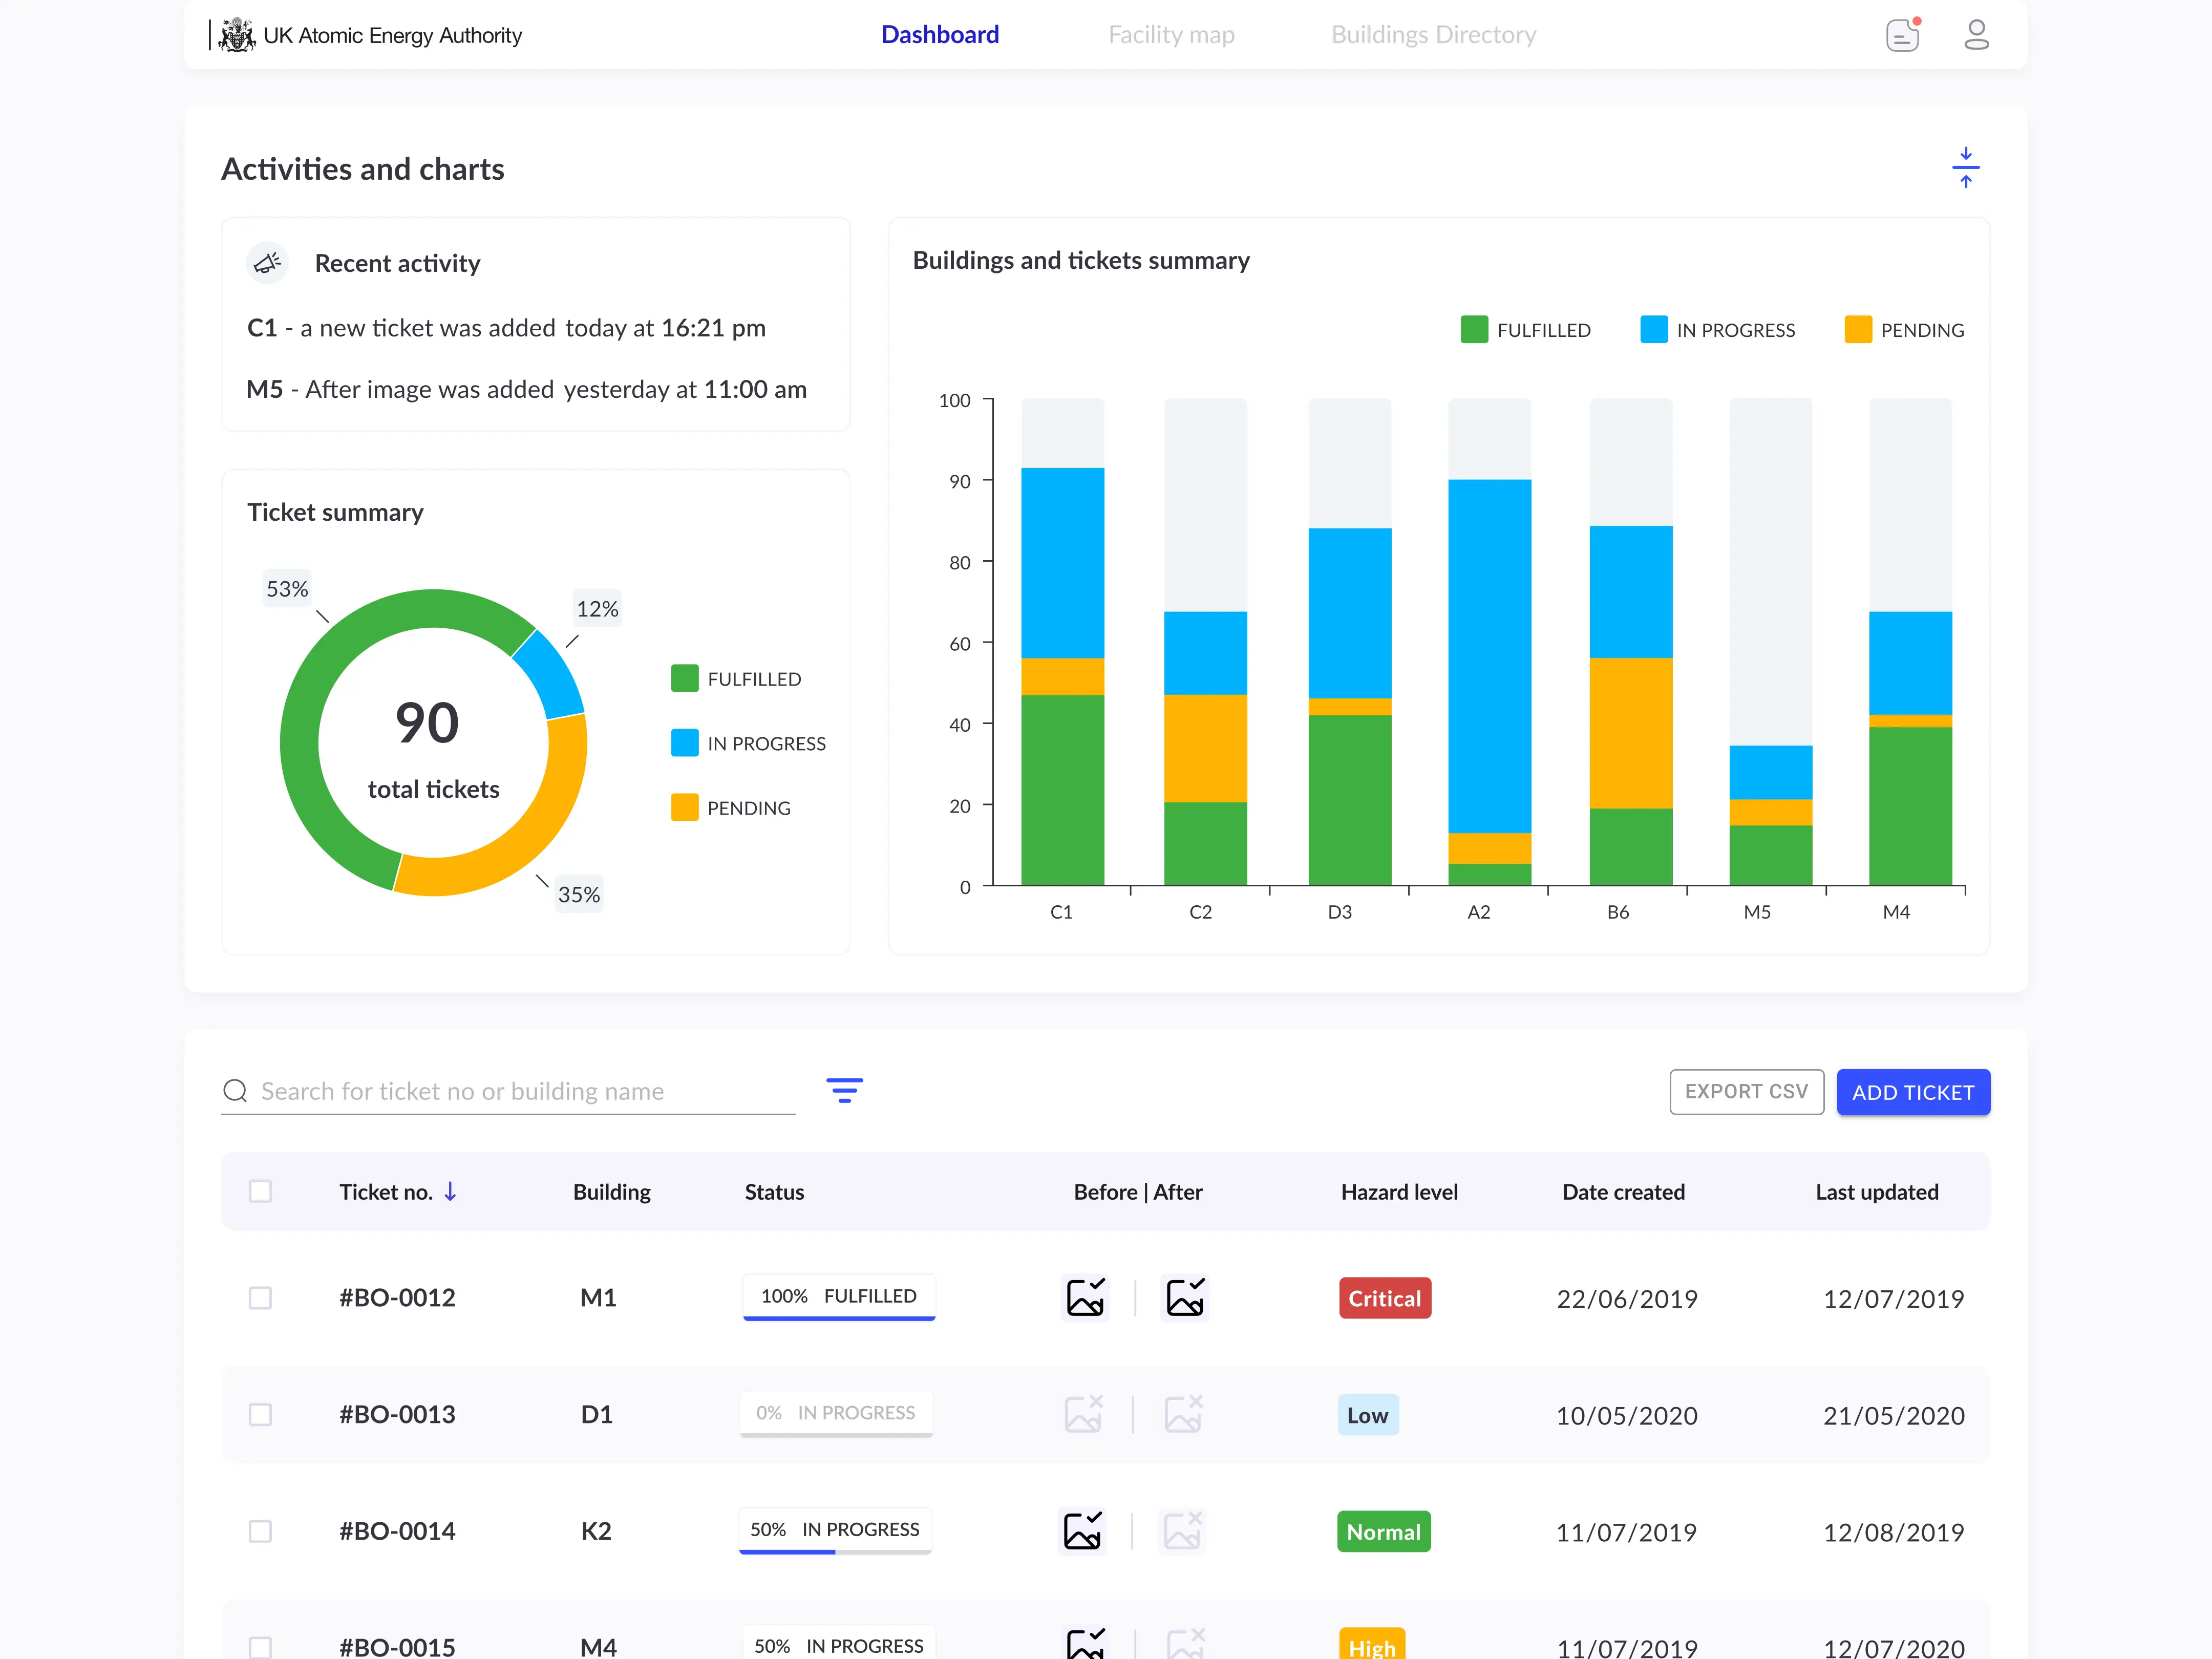Open the Buildings Directory tab

coord(1433,34)
